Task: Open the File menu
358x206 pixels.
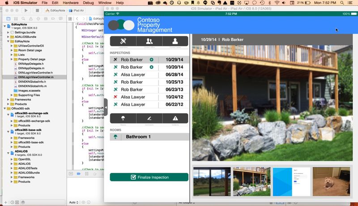Action: [x=44, y=3]
